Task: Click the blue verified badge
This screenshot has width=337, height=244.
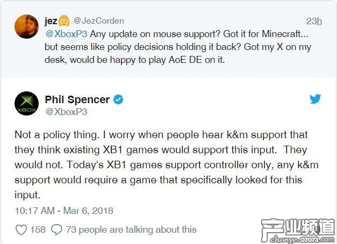Action: coord(118,99)
